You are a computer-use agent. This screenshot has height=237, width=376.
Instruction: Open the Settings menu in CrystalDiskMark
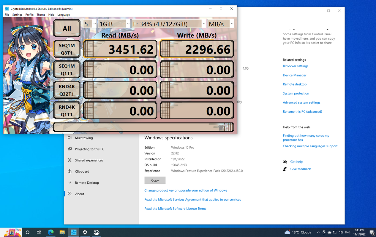(17, 15)
